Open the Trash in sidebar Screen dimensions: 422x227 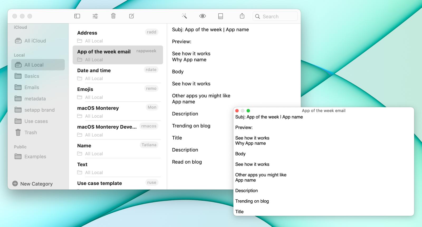click(x=38, y=132)
